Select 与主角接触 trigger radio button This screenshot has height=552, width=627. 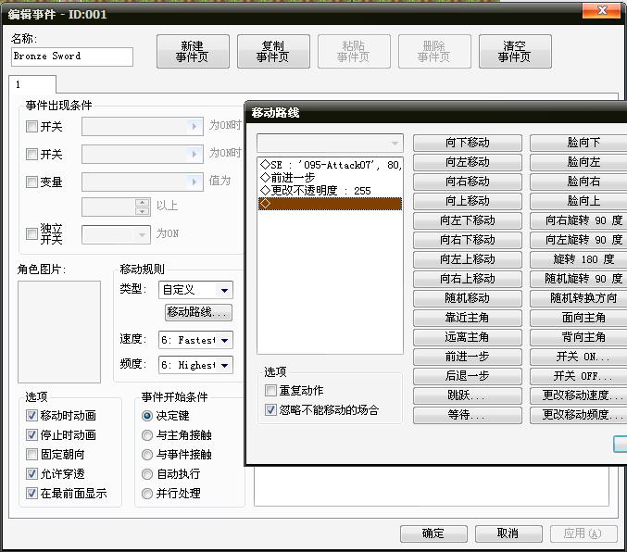point(147,435)
